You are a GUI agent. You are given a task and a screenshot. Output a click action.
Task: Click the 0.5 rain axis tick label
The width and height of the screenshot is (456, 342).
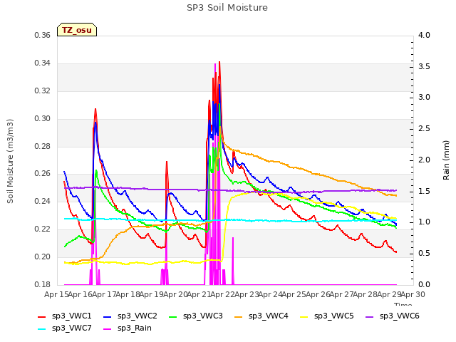click(x=424, y=254)
